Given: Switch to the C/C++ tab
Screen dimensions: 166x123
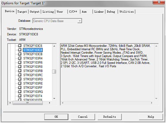Looking at the screenshot, I should tap(73, 12).
